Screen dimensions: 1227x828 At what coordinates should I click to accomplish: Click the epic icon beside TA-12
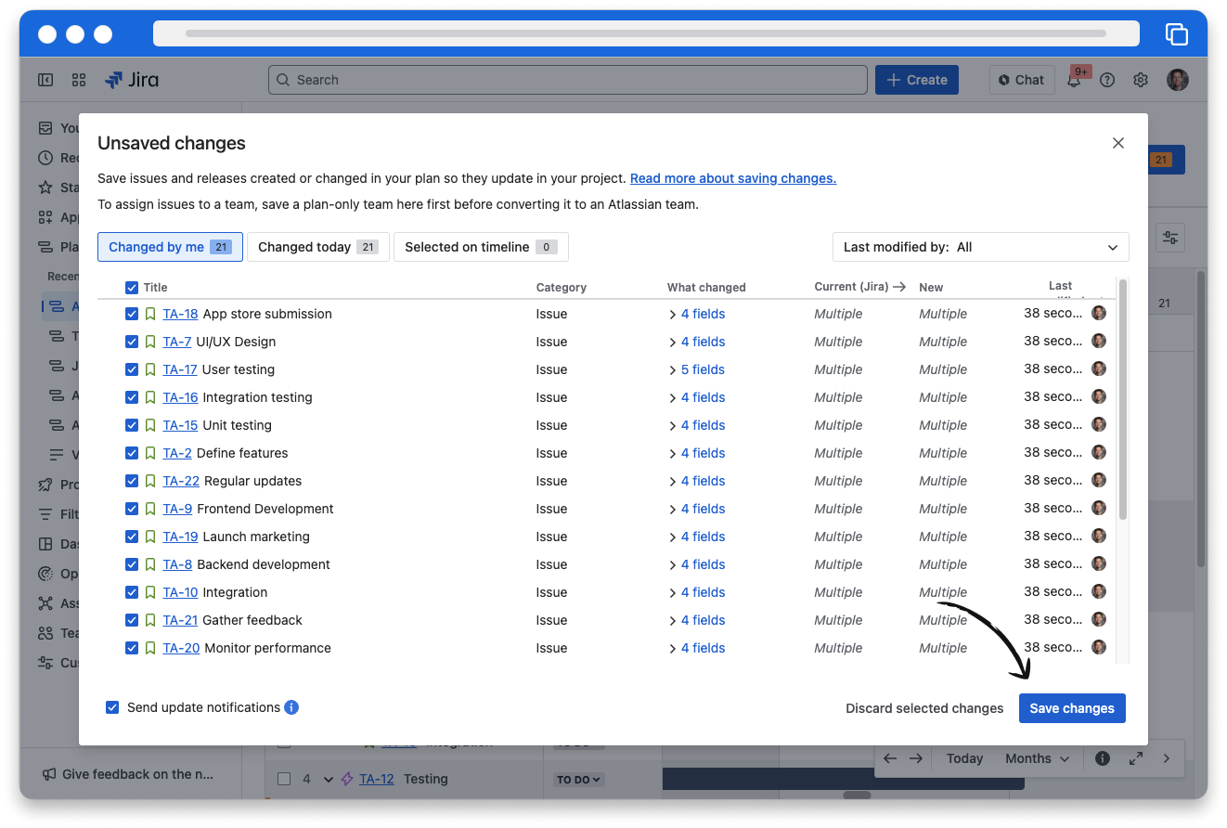click(347, 779)
